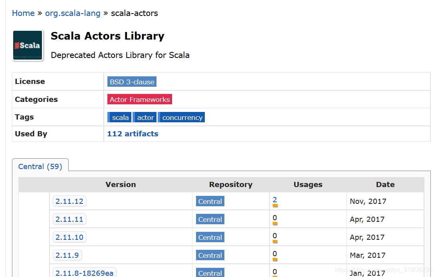Click the Date column header
Screen dimensions: 436x277
point(385,185)
